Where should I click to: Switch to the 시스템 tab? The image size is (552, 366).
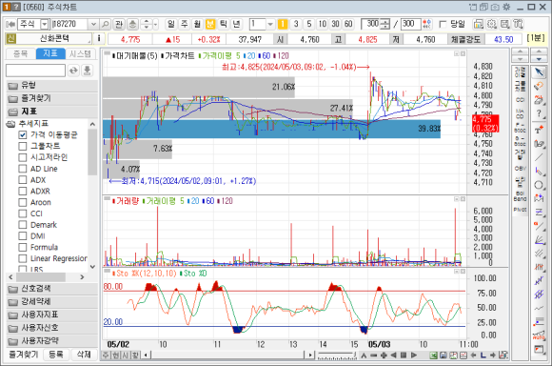(80, 53)
